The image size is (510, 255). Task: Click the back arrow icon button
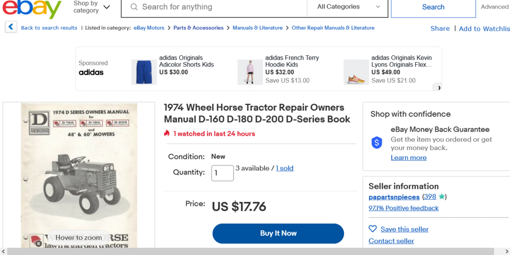click(11, 27)
